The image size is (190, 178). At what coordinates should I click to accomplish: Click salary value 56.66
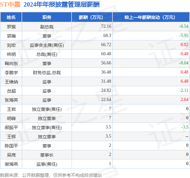click(x=106, y=63)
